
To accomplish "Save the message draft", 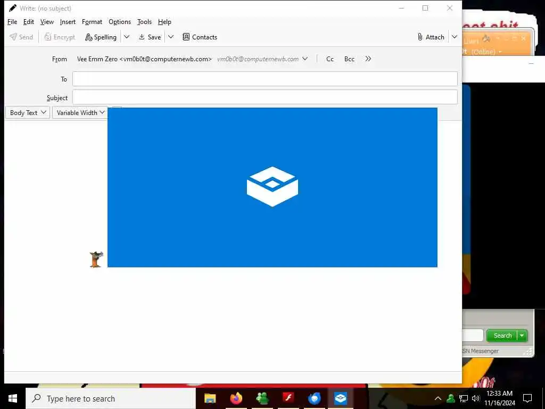I will coord(150,37).
